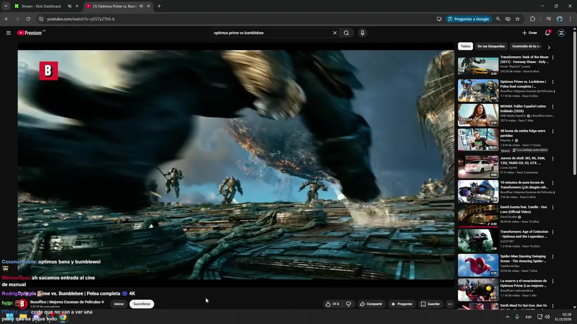Install app icon in the address bar
577x324 pixels.
(x=439, y=19)
